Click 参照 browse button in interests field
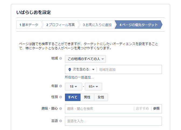181x130 pixels. (156, 109)
